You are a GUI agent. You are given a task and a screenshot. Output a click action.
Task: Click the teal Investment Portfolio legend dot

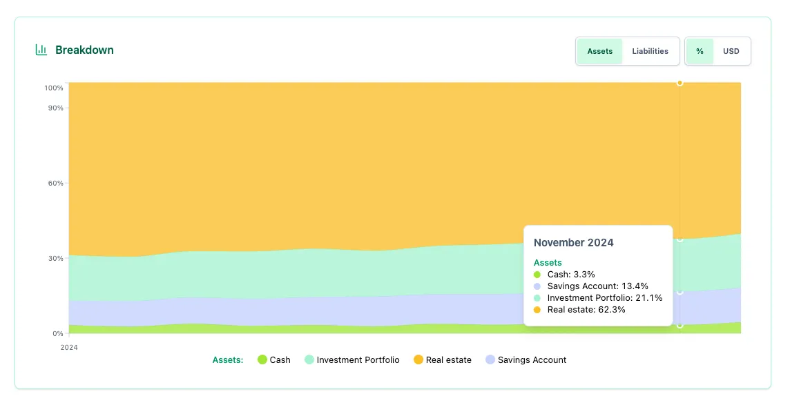point(309,359)
